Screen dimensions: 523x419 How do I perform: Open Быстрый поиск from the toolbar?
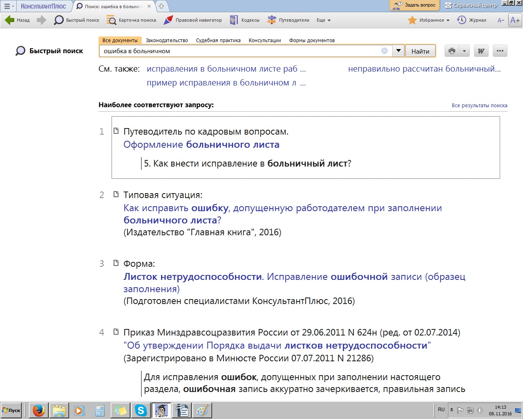coord(77,20)
